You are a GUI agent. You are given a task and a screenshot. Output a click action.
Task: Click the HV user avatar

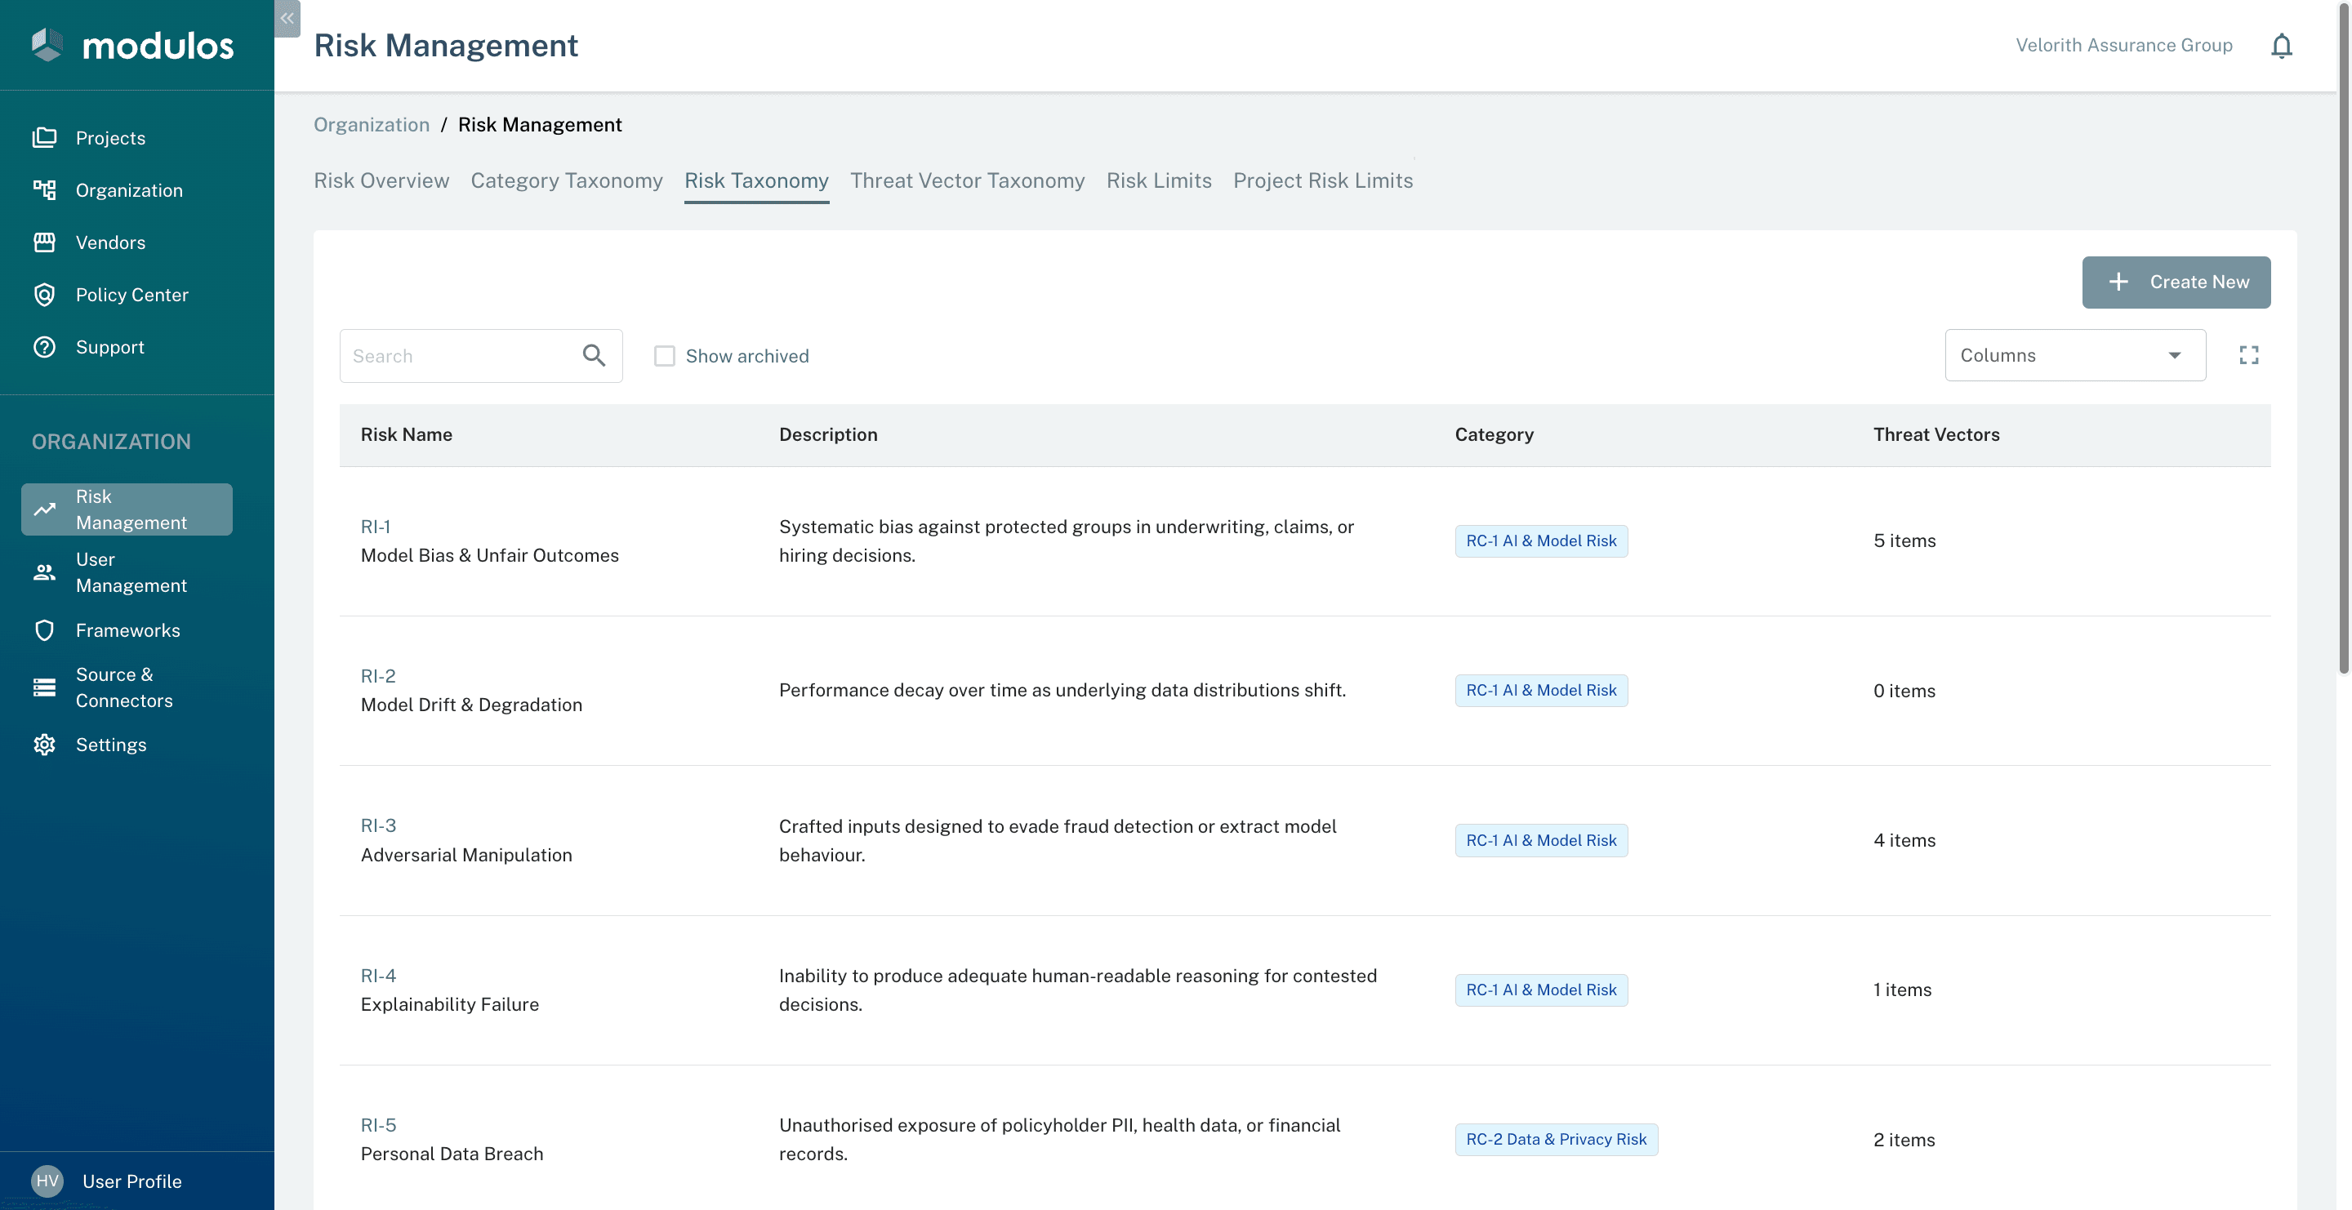click(47, 1181)
